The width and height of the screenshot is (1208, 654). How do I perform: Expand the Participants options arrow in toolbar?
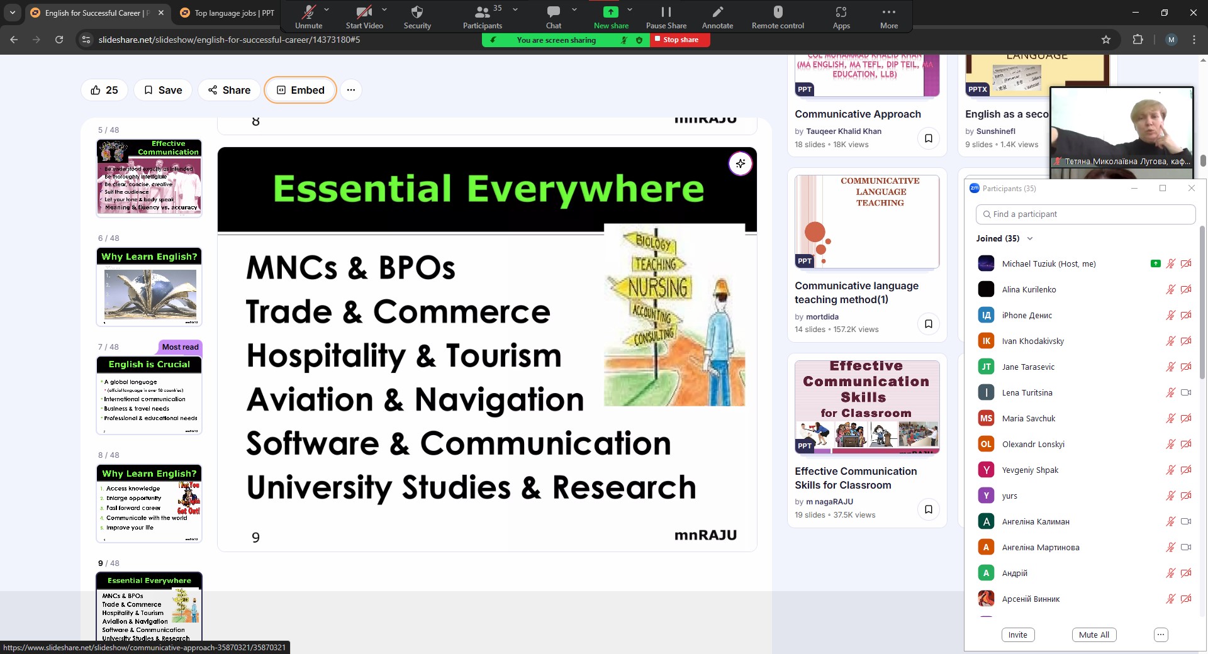[515, 9]
